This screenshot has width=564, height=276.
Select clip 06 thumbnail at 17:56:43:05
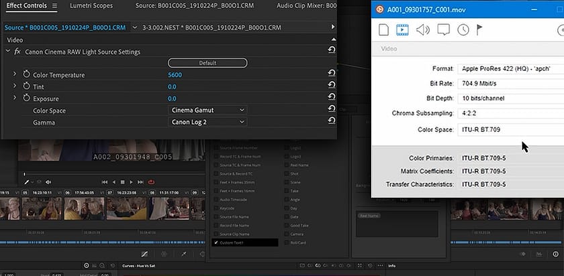click(x=84, y=208)
